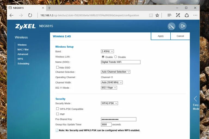Screen dimensions: 209x139
Task: Click the ZyXEL logout icon
Action: coord(183,26)
